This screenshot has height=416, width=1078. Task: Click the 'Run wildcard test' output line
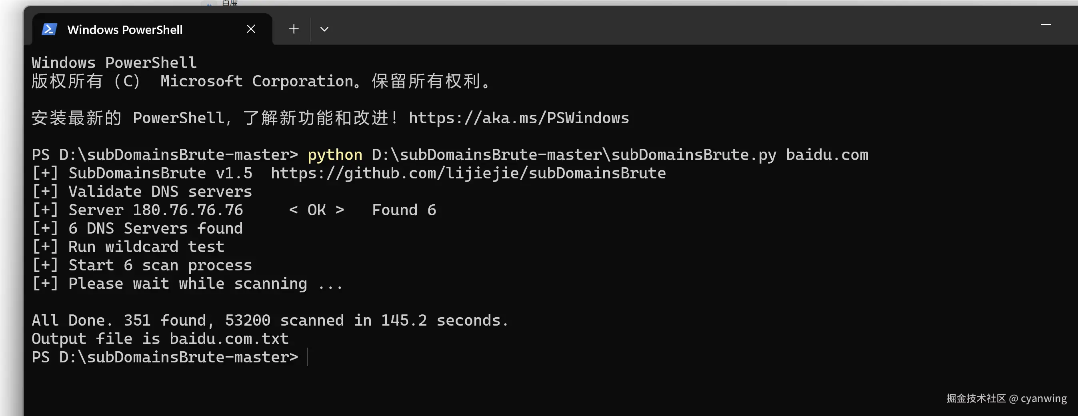[128, 246]
